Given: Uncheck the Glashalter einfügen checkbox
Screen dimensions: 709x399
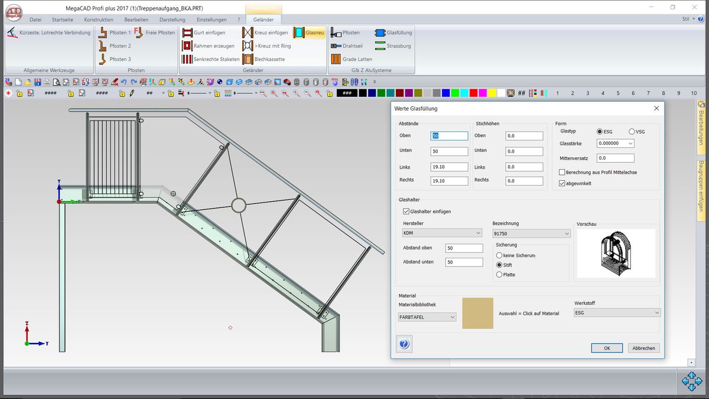Looking at the screenshot, I should coord(406,211).
